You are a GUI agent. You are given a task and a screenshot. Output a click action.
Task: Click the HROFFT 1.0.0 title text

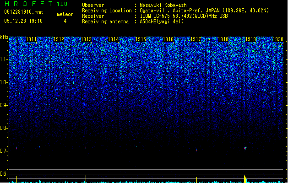click(36, 4)
